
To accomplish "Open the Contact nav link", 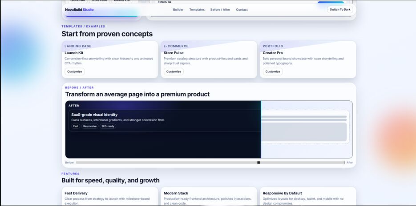I will [x=242, y=9].
